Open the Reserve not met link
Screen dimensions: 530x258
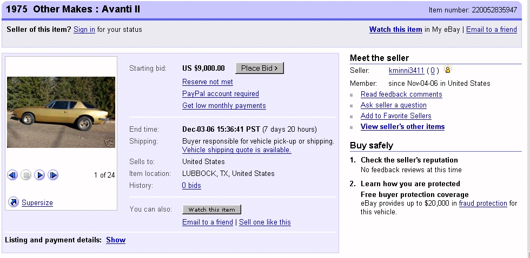(x=208, y=82)
